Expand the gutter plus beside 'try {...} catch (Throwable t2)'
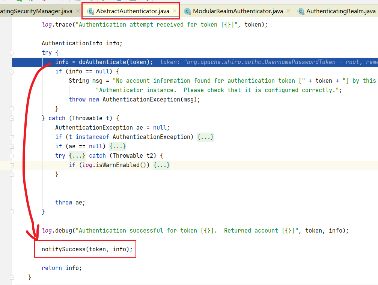The image size is (378, 285). 12,156
